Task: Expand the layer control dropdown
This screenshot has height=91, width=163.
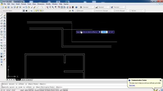Action: 67,11
